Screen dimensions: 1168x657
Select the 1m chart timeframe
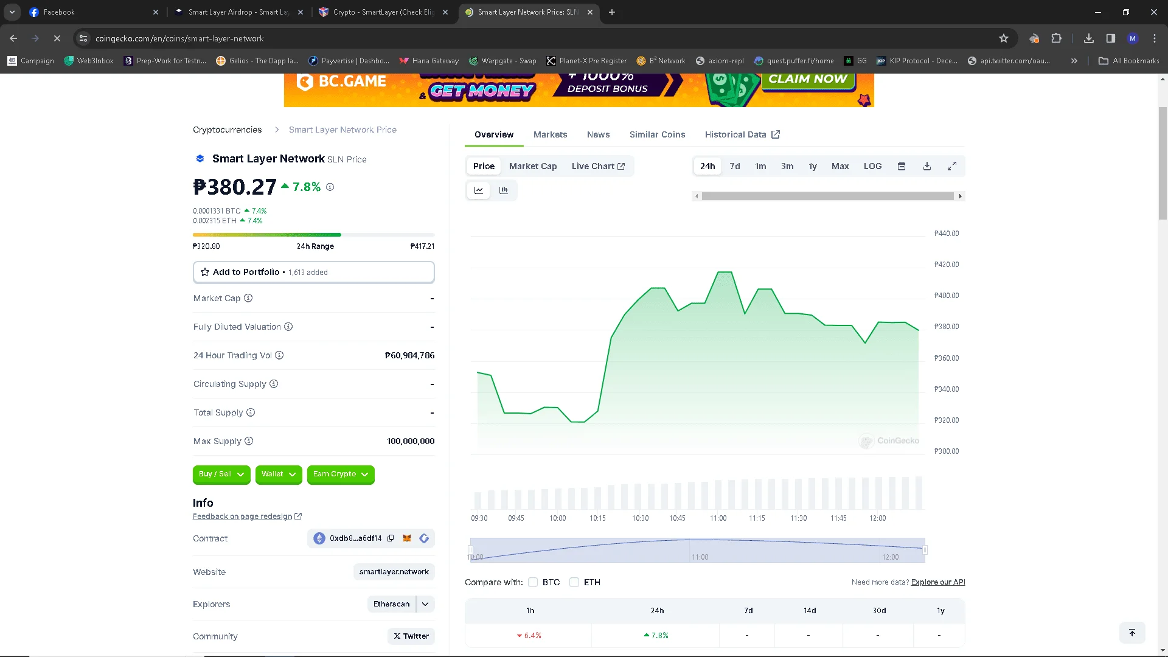[760, 166]
